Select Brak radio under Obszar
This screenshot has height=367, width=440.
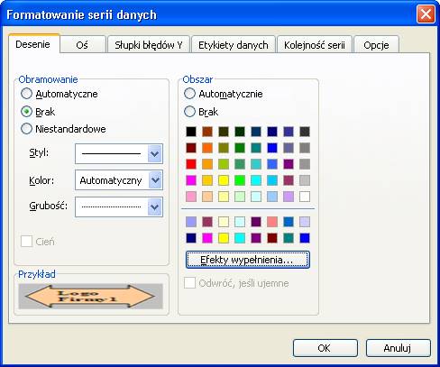[x=189, y=112]
